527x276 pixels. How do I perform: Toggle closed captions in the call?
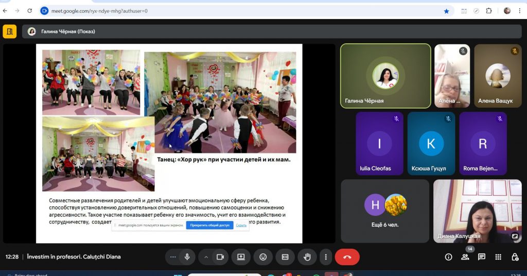[285, 257]
